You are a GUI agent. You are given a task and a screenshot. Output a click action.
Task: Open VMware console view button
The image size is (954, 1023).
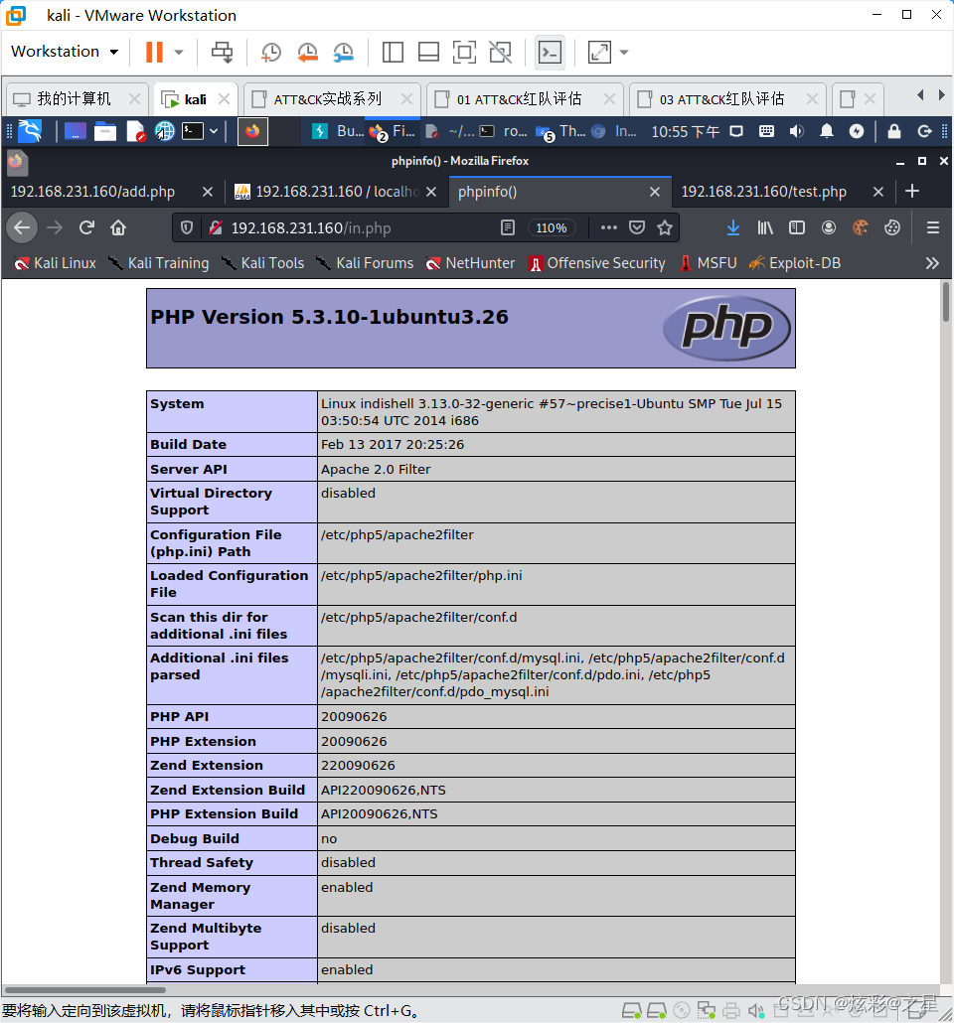click(550, 53)
